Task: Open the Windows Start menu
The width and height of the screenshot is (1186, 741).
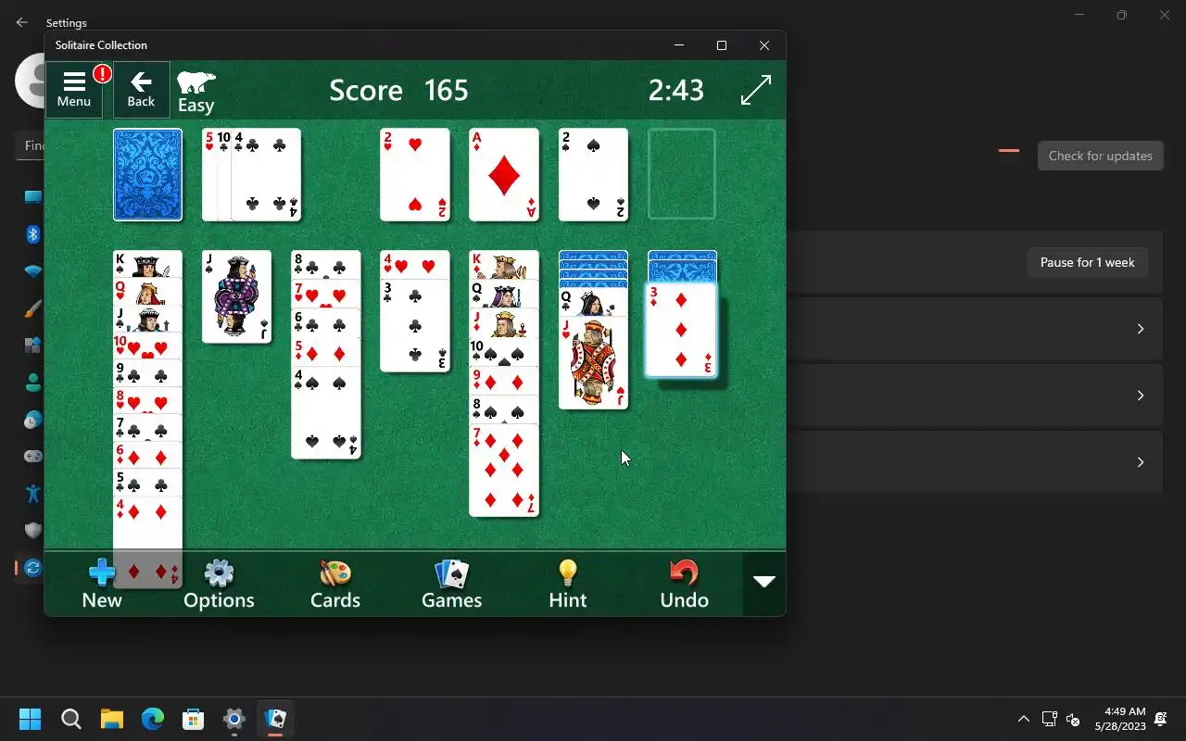Action: click(x=30, y=719)
